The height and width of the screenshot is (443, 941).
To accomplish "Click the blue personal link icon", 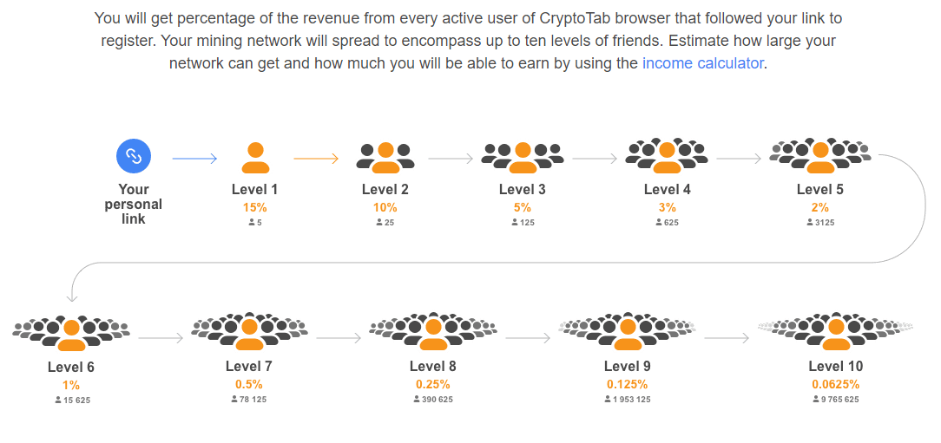I will [134, 156].
